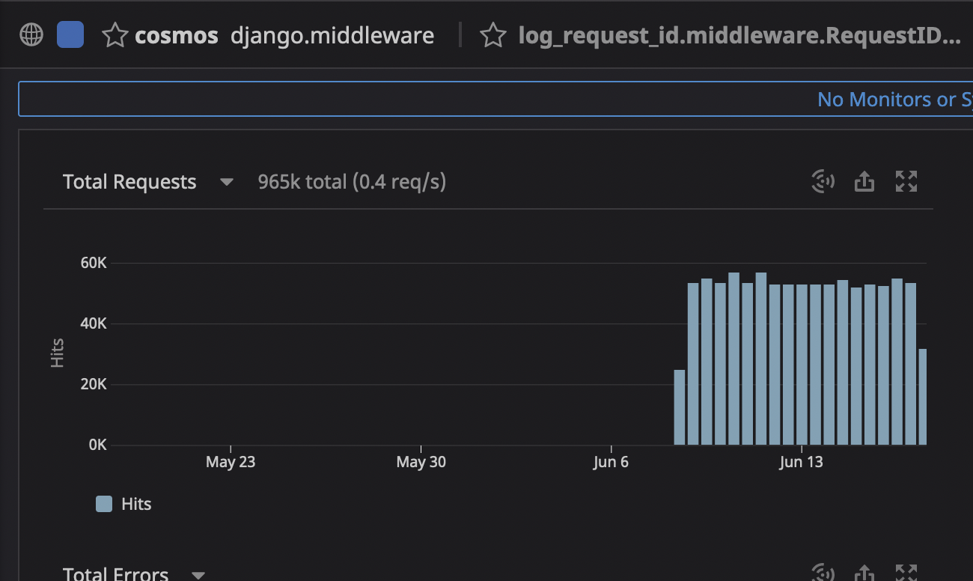Viewport: 973px width, 581px height.
Task: Click the May 23 axis label
Action: click(231, 462)
